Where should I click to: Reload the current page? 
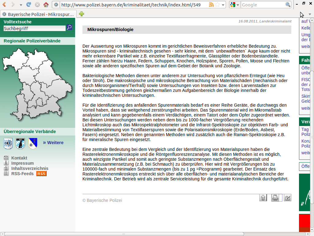(x=29, y=4)
